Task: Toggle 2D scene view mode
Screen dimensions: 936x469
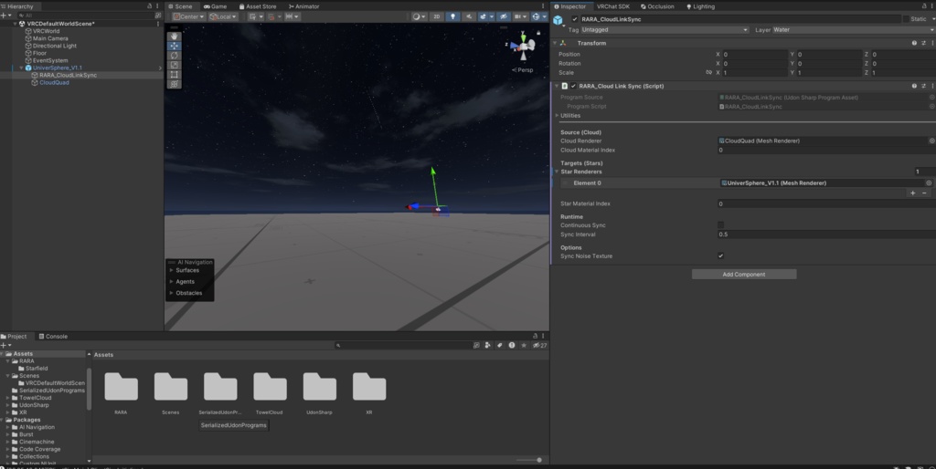Action: point(436,16)
